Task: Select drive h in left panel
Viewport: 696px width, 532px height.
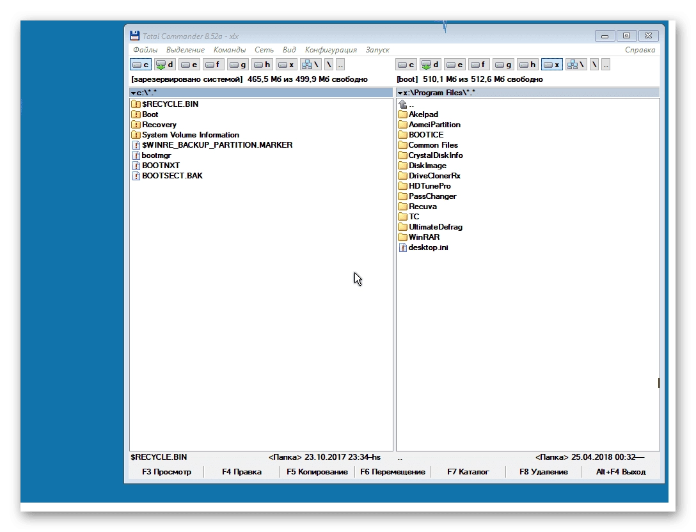Action: point(262,65)
